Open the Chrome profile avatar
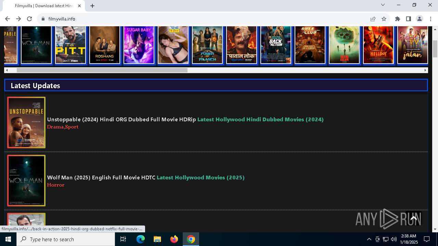 coord(420,19)
